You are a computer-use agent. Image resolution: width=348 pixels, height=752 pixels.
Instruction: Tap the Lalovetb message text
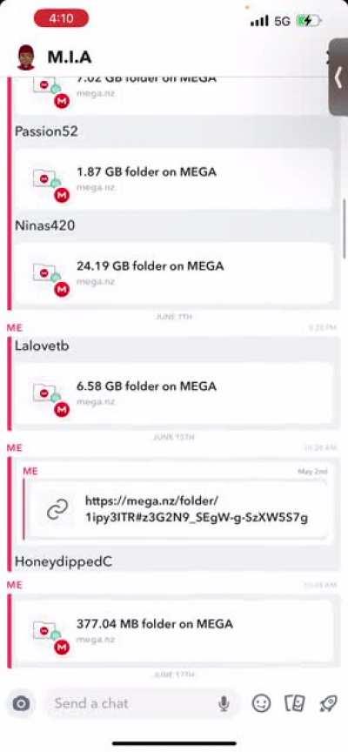(42, 346)
